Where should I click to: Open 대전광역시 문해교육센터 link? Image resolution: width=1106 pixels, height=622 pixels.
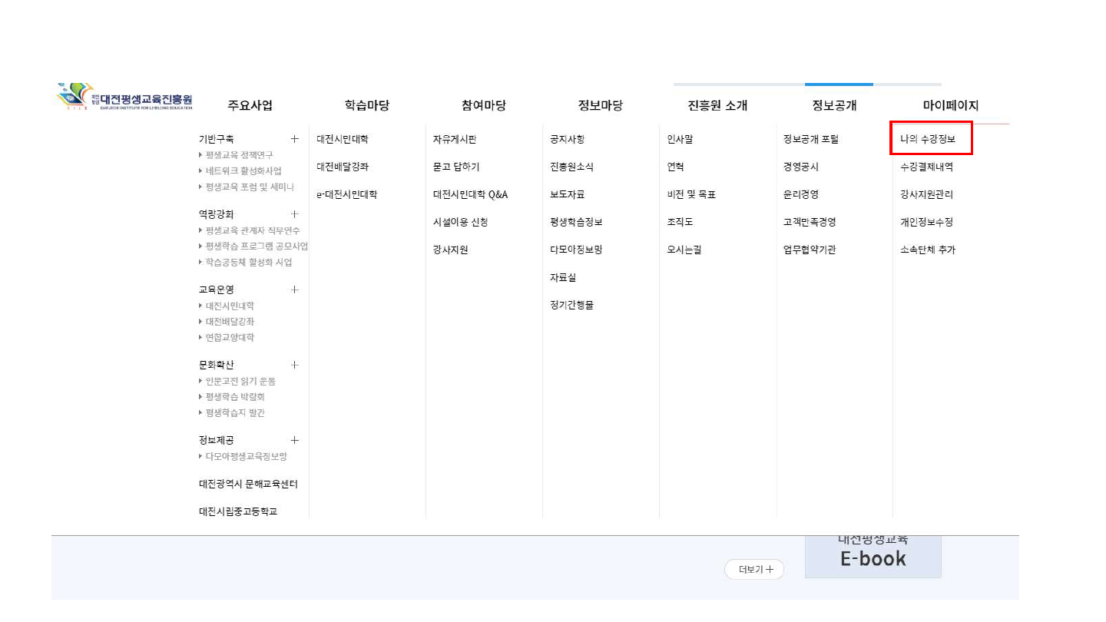click(x=247, y=484)
